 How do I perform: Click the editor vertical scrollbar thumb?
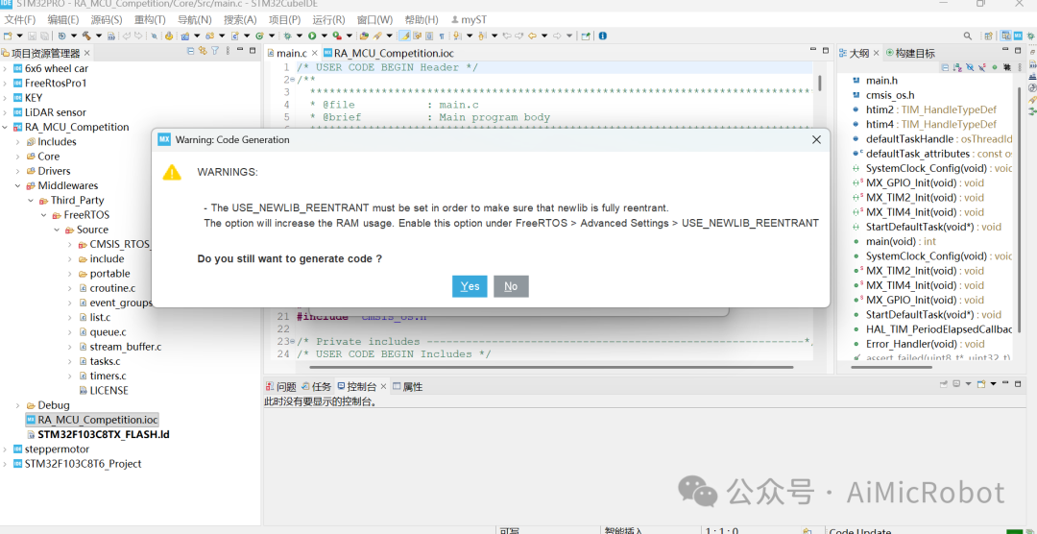pyautogui.click(x=820, y=82)
